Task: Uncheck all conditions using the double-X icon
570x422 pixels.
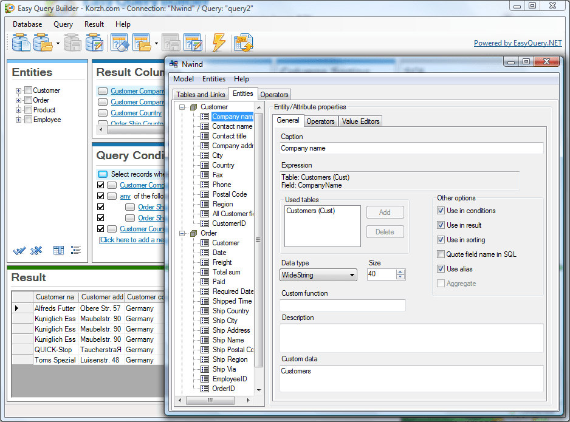Action: pyautogui.click(x=36, y=250)
